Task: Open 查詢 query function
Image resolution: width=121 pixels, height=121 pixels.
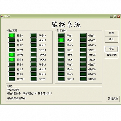Action: tap(111, 49)
